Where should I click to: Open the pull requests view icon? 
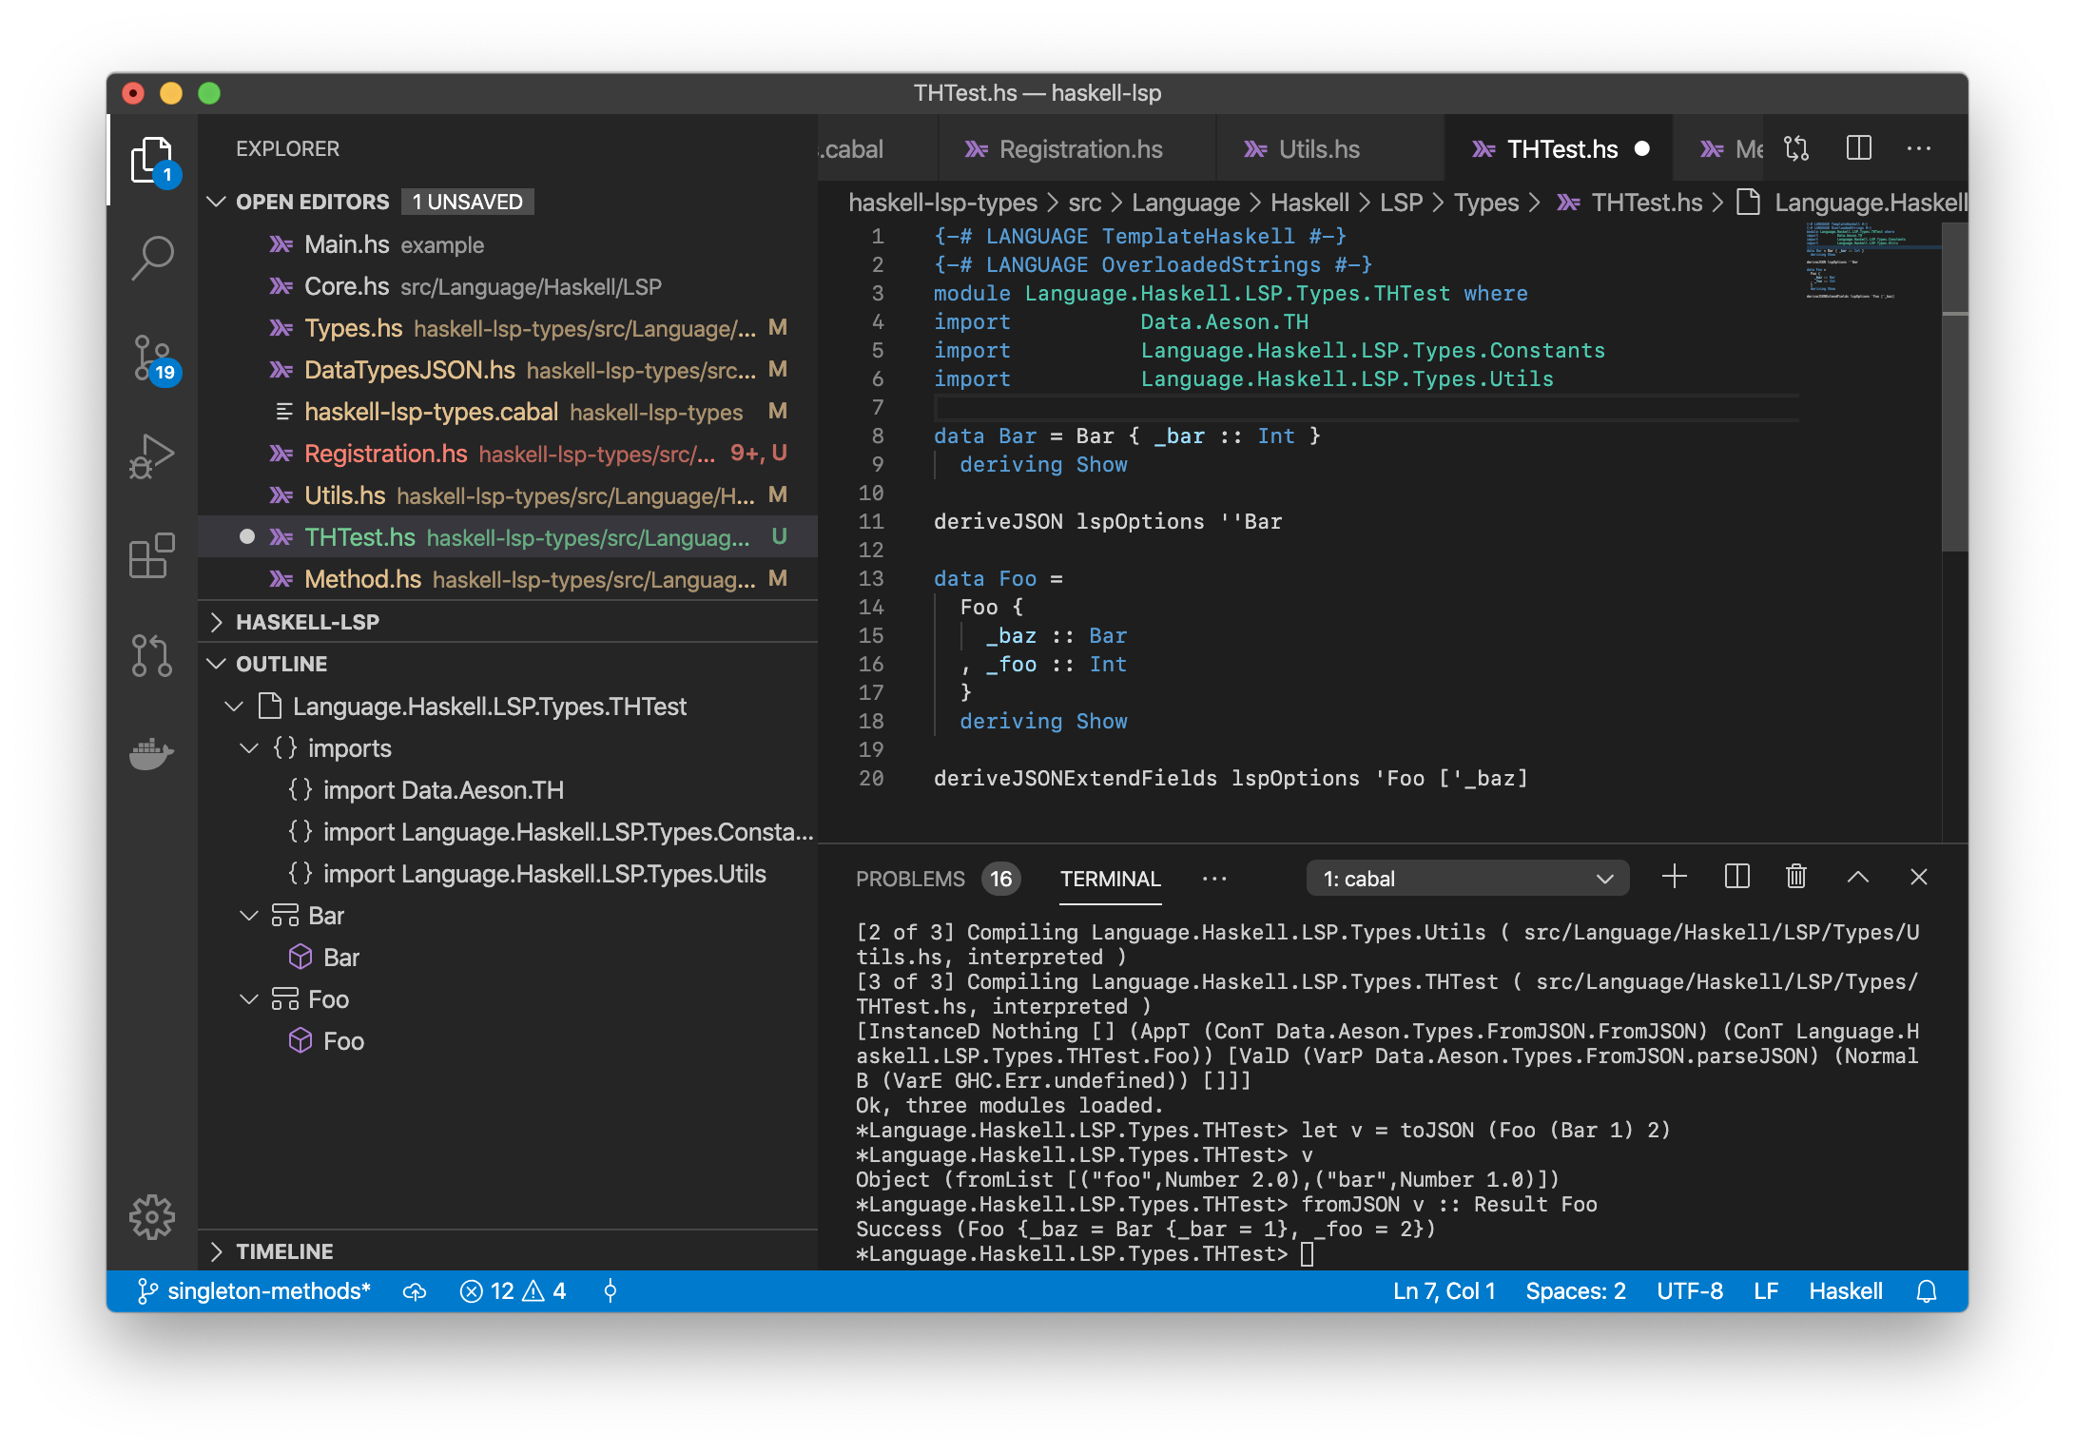point(152,655)
